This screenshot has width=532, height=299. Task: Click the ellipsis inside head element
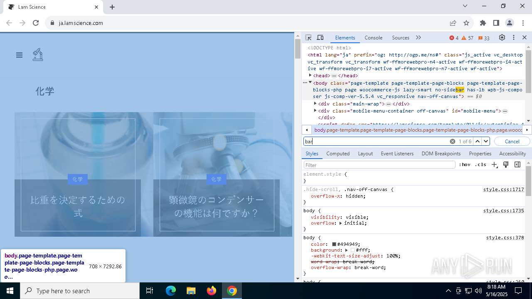tap(334, 76)
